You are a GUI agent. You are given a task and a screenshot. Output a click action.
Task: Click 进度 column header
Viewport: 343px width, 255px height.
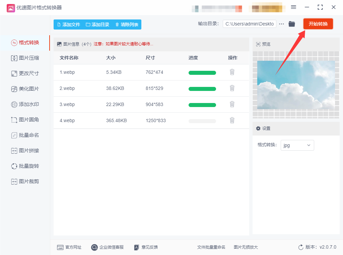pyautogui.click(x=193, y=58)
